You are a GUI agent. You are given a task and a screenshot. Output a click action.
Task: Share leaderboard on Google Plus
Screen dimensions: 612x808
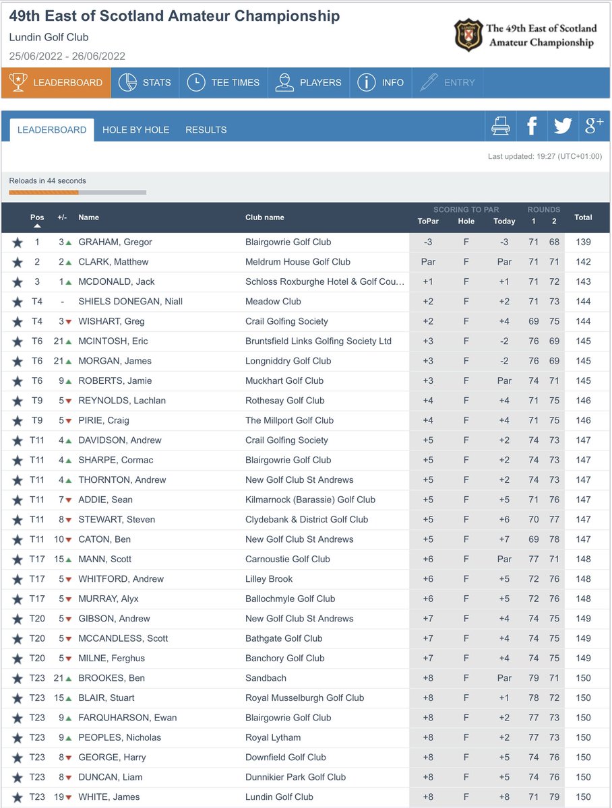pyautogui.click(x=594, y=126)
